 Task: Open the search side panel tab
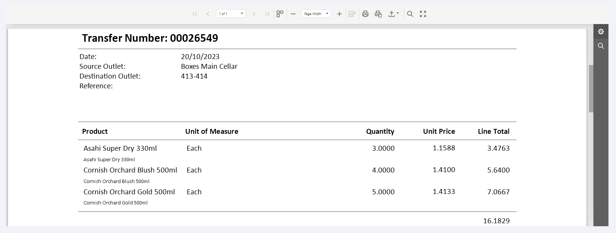coord(601,46)
